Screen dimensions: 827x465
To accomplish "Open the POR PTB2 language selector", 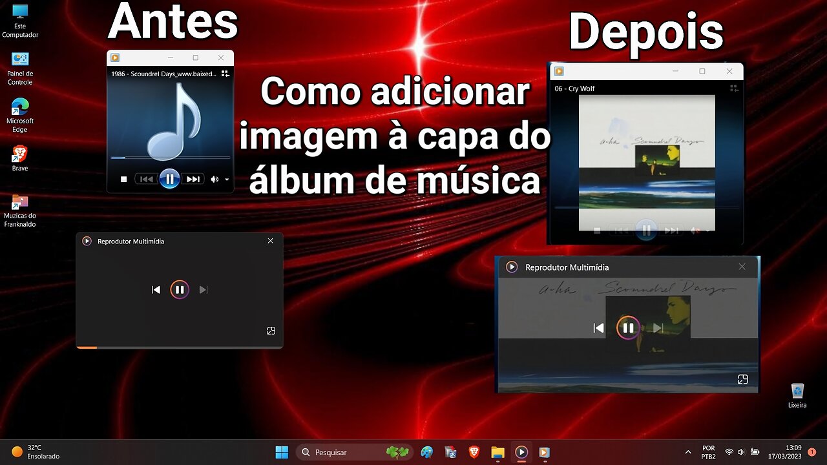I will point(709,452).
